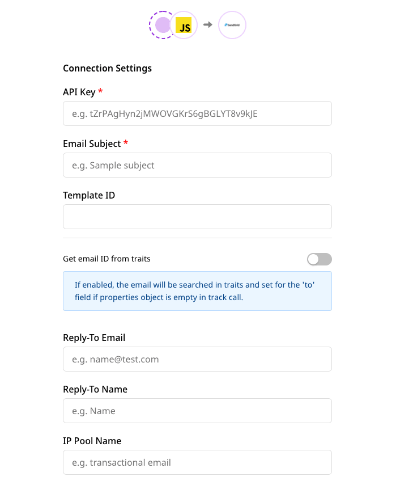This screenshot has width=396, height=485.
Task: Click the Connection Settings heading
Action: pos(107,68)
